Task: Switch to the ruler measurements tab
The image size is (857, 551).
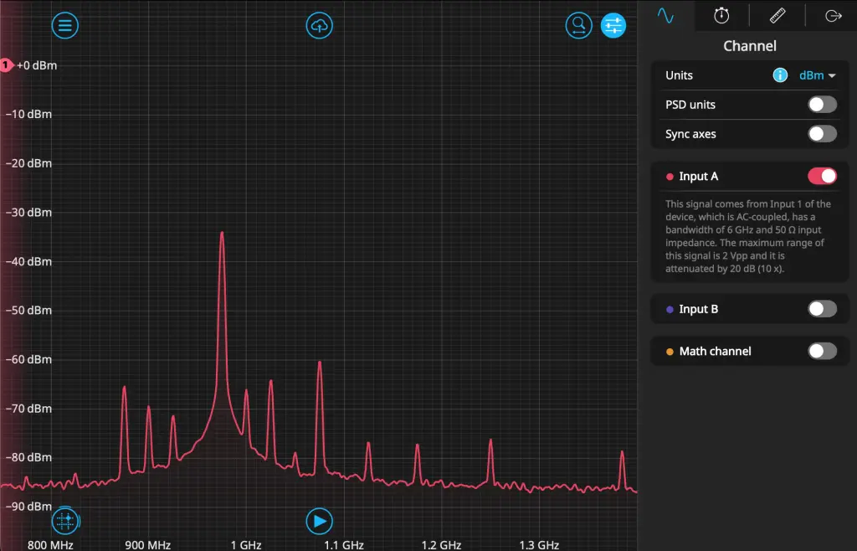Action: click(x=777, y=15)
